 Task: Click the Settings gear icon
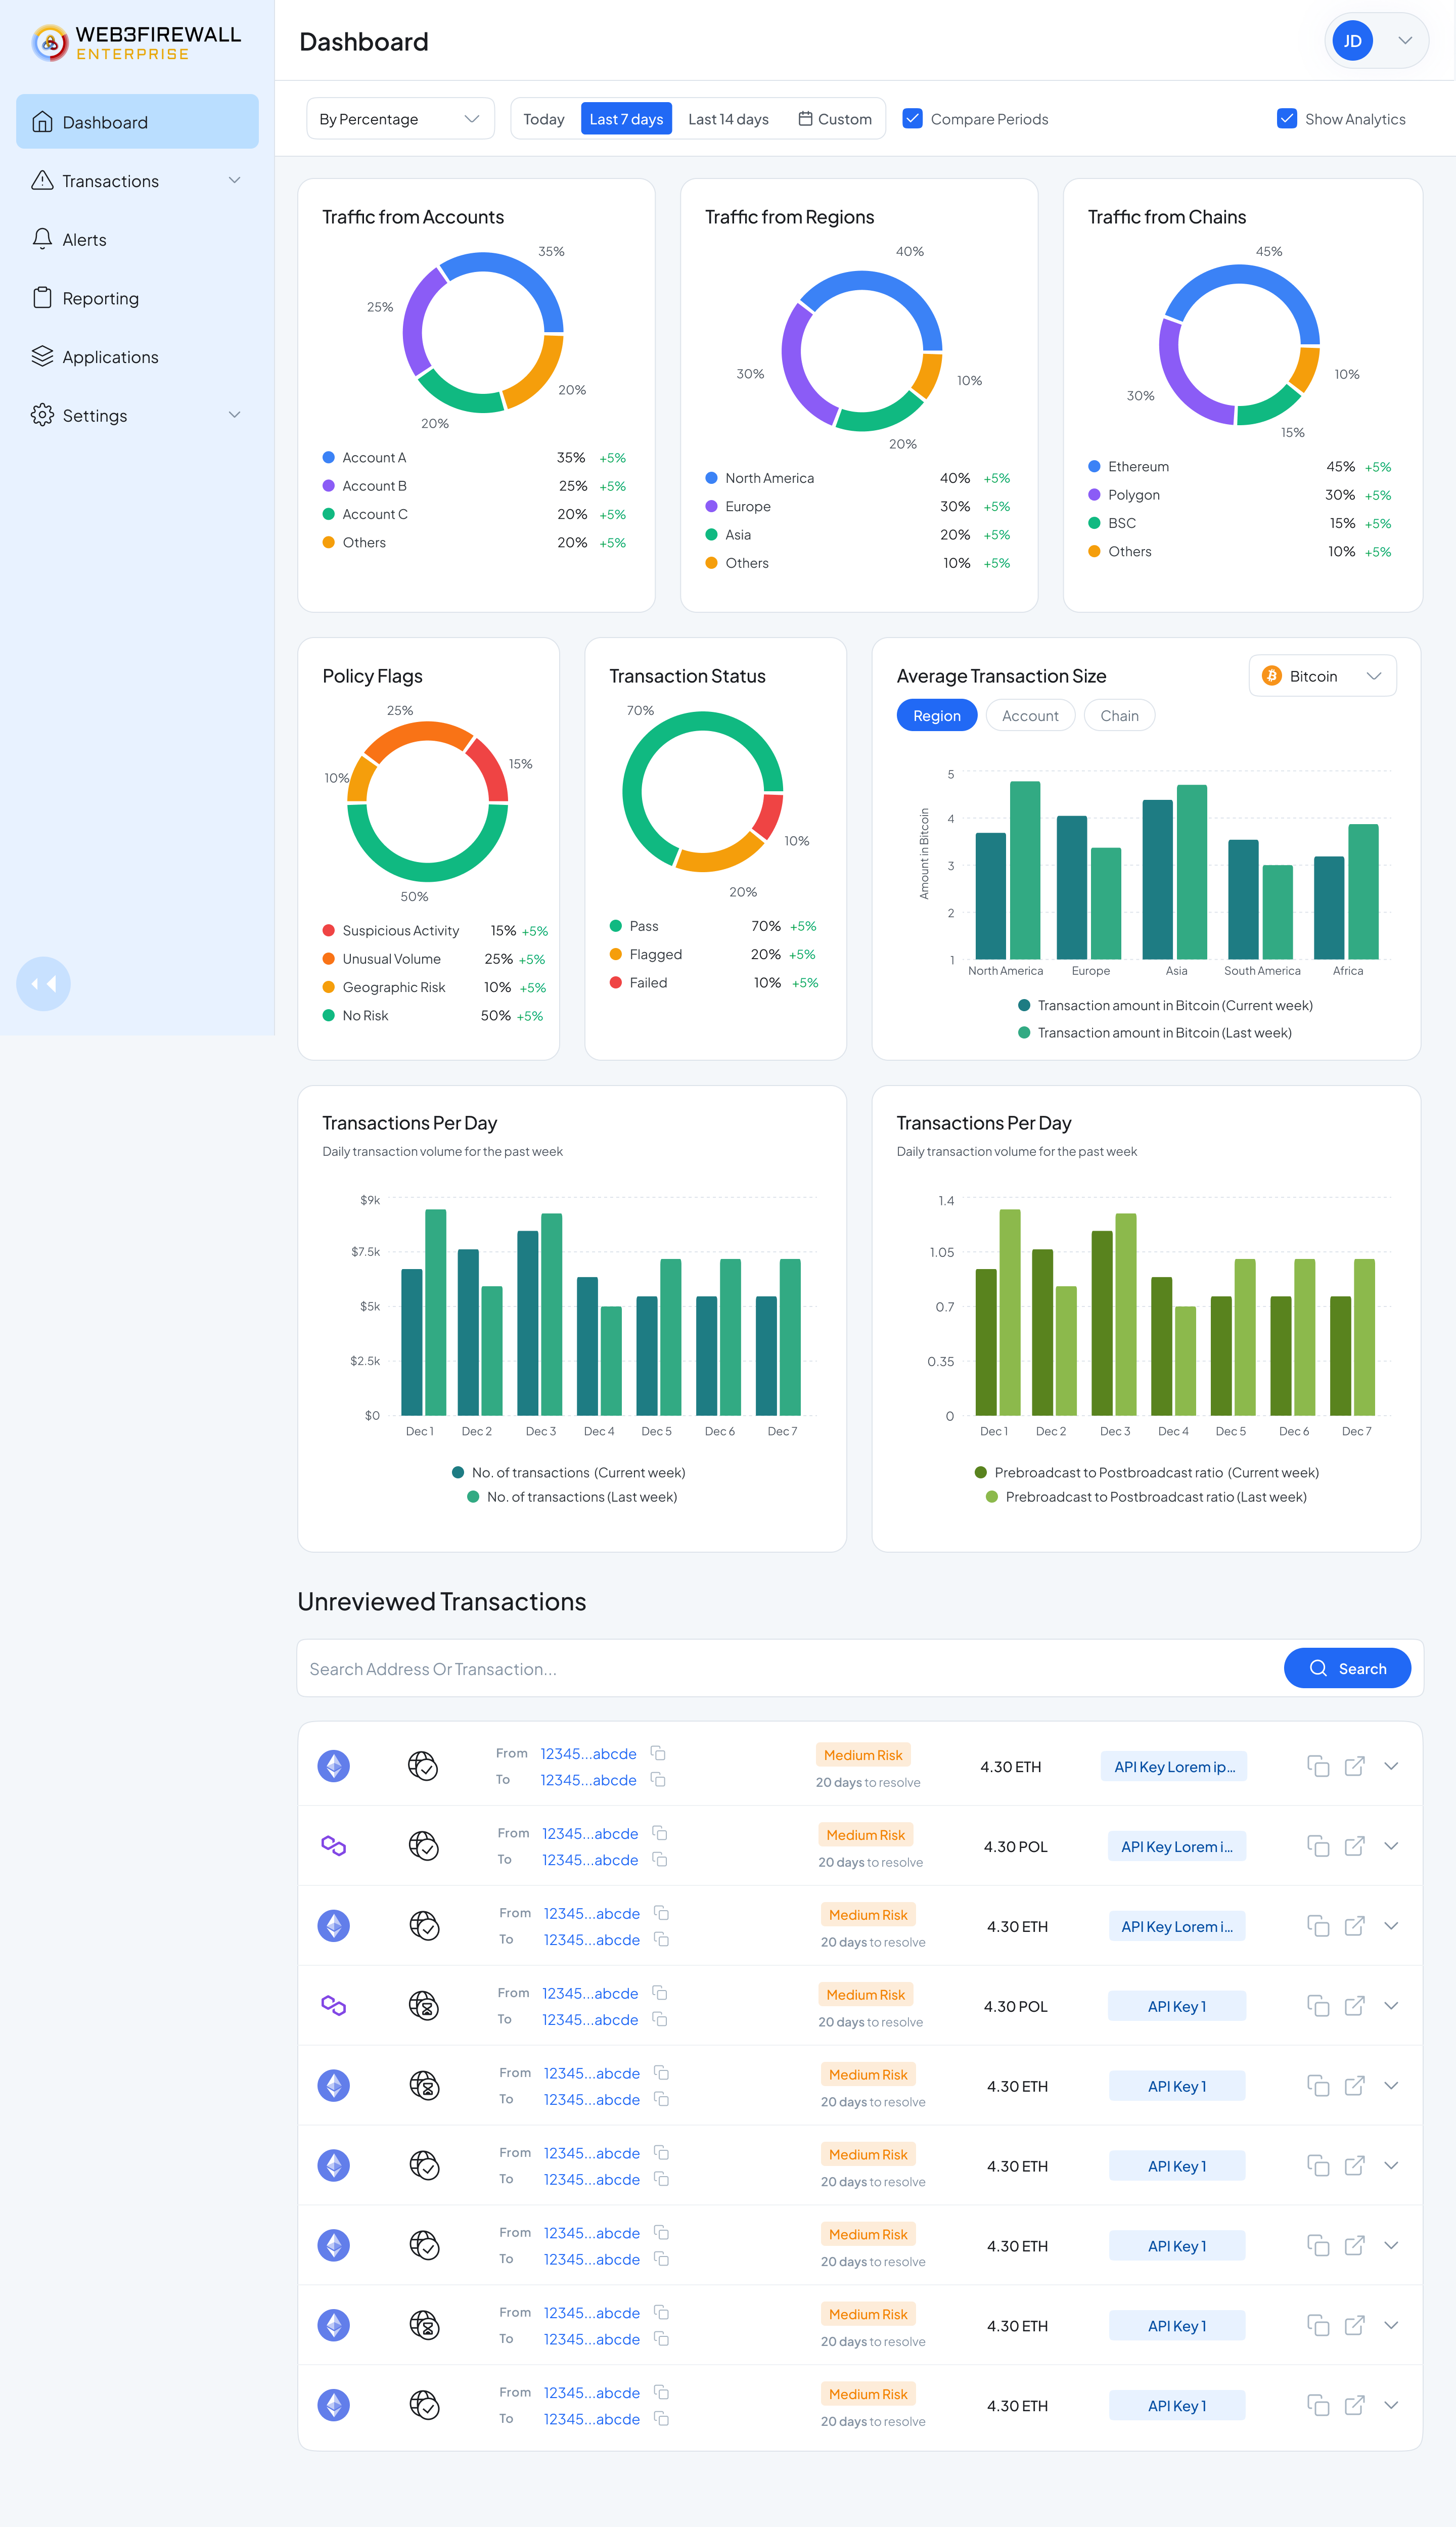[42, 415]
